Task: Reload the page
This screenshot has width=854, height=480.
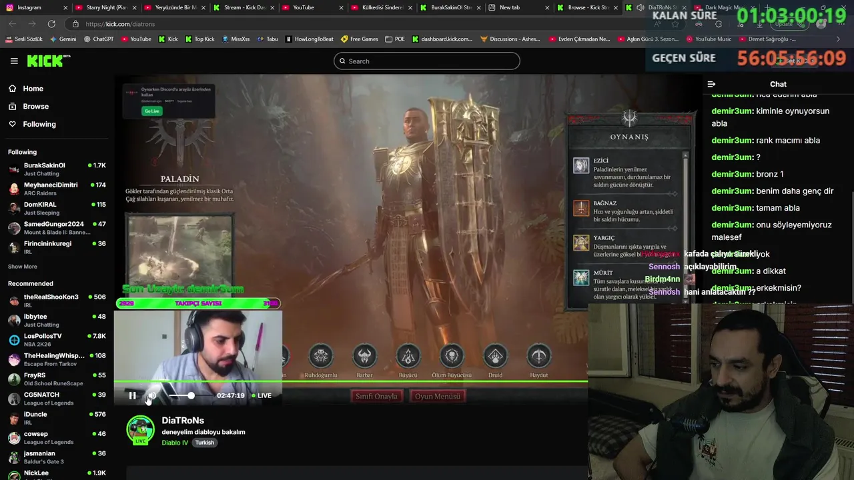Action: tap(51, 24)
